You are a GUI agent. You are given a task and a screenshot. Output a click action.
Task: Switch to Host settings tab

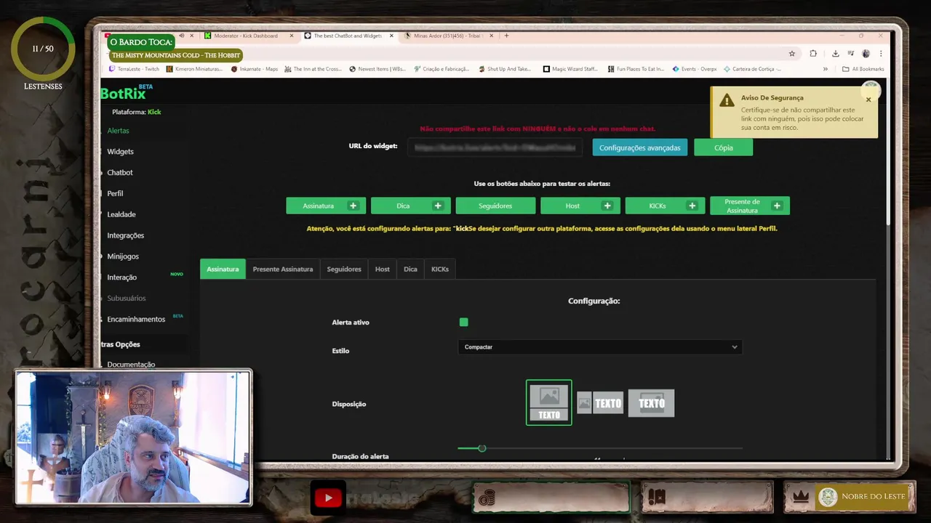tap(383, 269)
